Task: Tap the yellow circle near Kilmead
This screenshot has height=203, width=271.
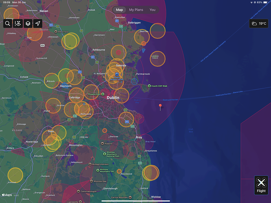Action: point(15,175)
